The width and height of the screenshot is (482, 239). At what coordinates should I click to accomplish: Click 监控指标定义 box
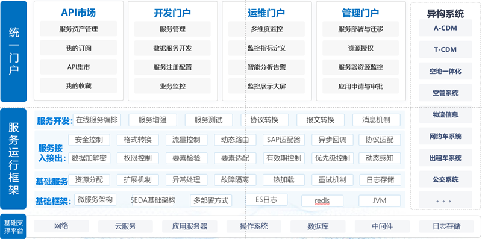tap(266, 48)
